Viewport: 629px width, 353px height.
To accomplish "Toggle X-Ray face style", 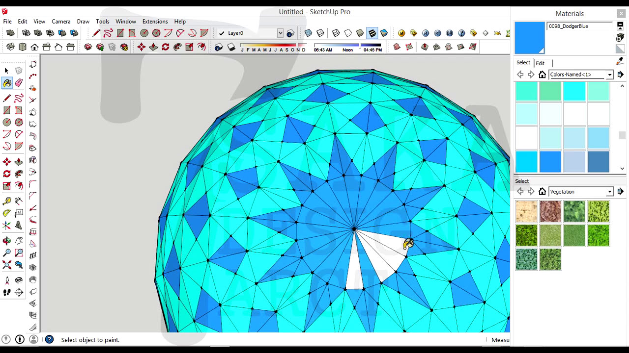I will [x=308, y=33].
